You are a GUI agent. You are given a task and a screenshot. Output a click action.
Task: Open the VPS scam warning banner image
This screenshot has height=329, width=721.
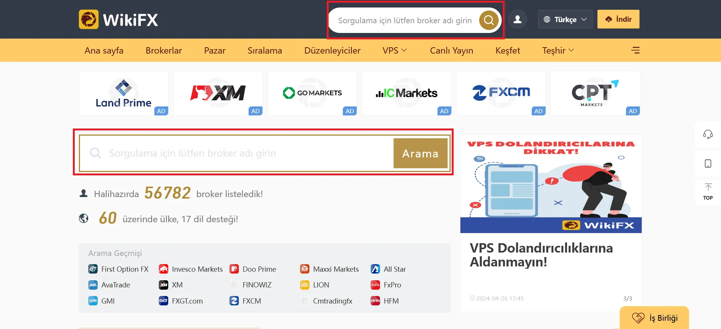click(551, 184)
